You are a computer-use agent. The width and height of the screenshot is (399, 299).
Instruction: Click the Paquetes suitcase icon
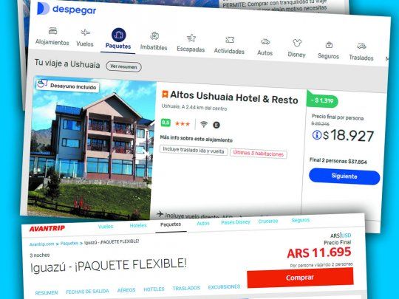point(118,35)
